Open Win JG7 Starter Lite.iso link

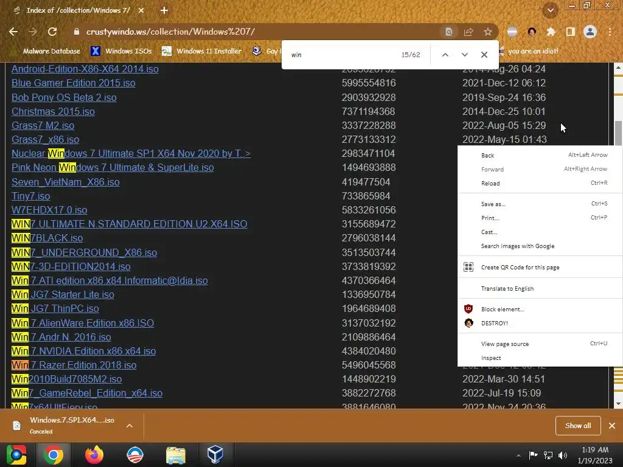click(x=63, y=295)
